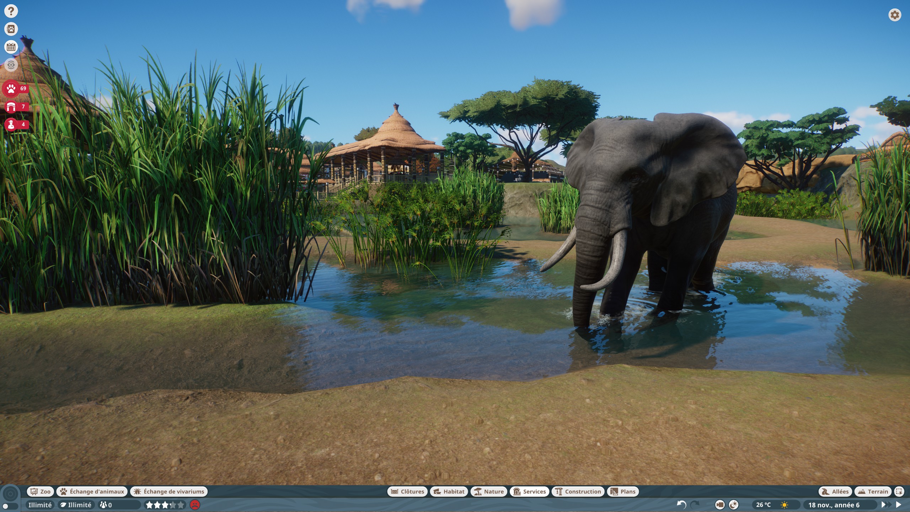Viewport: 910px width, 512px height.
Task: Redo the last undone action
Action: [x=695, y=505]
